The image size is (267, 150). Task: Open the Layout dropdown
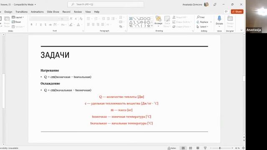[x=18, y=17]
